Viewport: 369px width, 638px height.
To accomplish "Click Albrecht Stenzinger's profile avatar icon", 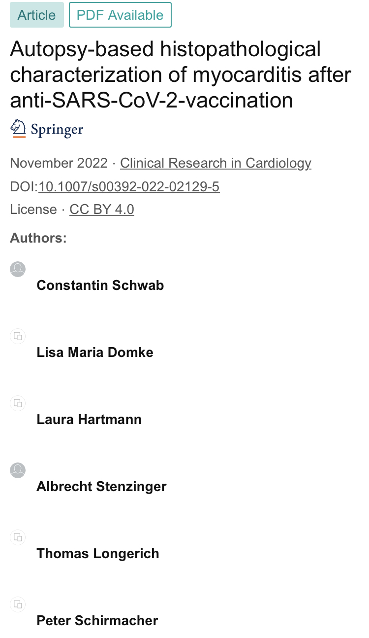I will pyautogui.click(x=18, y=470).
